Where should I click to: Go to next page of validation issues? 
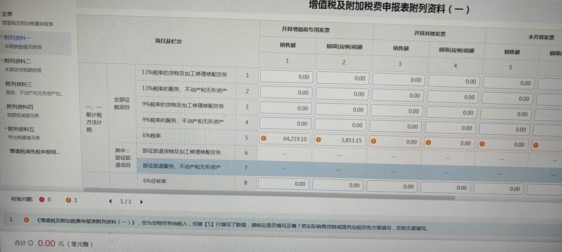[x=142, y=202]
